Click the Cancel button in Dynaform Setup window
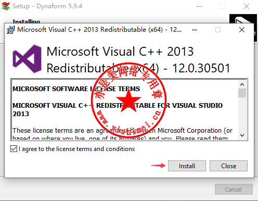258x201 pixels. (234, 190)
